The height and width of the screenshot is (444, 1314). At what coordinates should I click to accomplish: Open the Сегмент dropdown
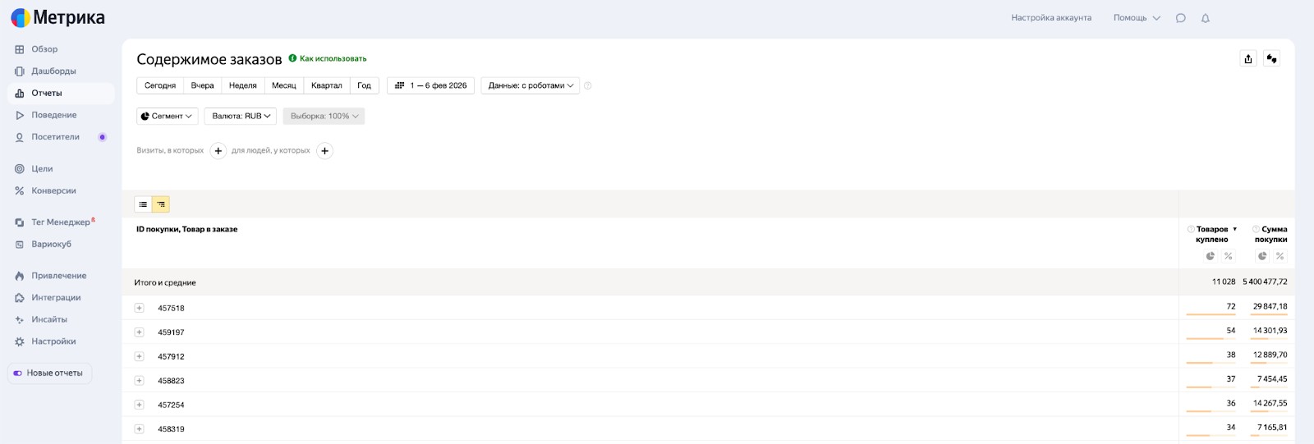coord(167,117)
